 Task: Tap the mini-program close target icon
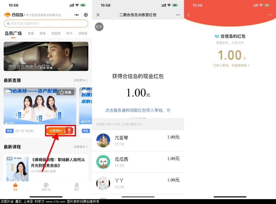86,15
